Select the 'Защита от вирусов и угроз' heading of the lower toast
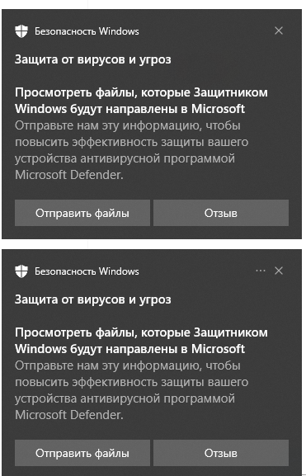The height and width of the screenshot is (476, 306). 93,300
